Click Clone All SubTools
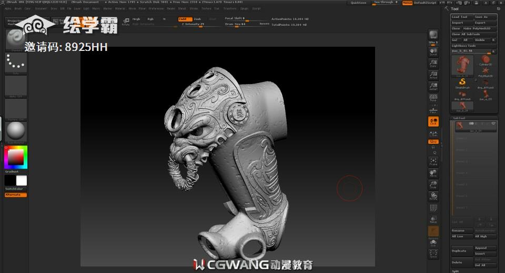Screen dimensions: 505x273 (x=473, y=34)
